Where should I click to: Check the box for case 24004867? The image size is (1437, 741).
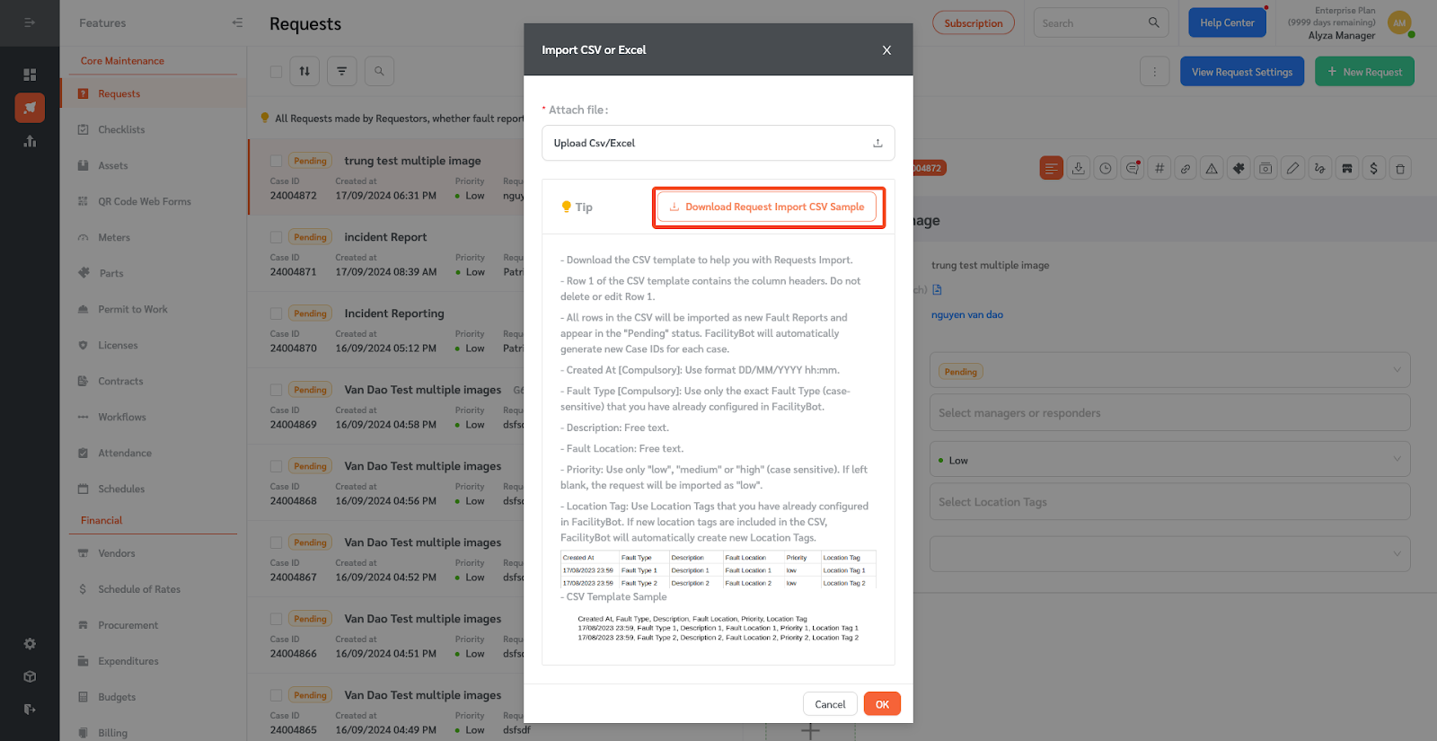point(276,543)
